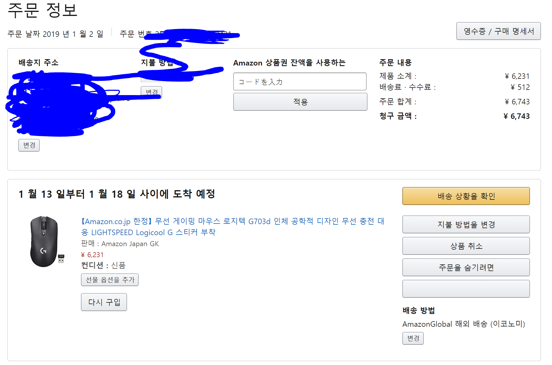This screenshot has height=365, width=552.
Task: Click the red ¥ 6,231 product price
Action: click(92, 255)
